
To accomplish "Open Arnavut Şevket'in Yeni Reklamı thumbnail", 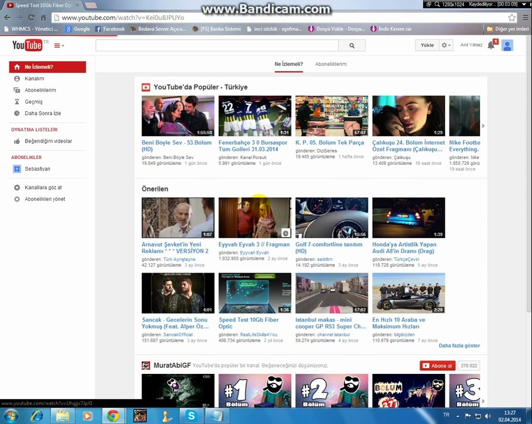I will [x=178, y=217].
